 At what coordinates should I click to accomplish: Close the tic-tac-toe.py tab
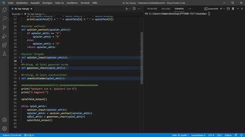31,9
